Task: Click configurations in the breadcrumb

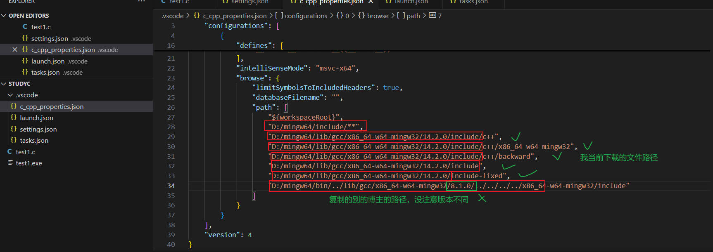Action: (306, 16)
